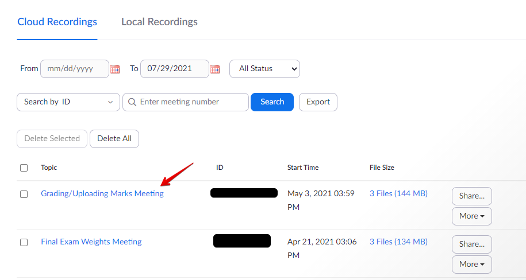The width and height of the screenshot is (526, 280).
Task: Expand the All Status dropdown
Action: [264, 69]
